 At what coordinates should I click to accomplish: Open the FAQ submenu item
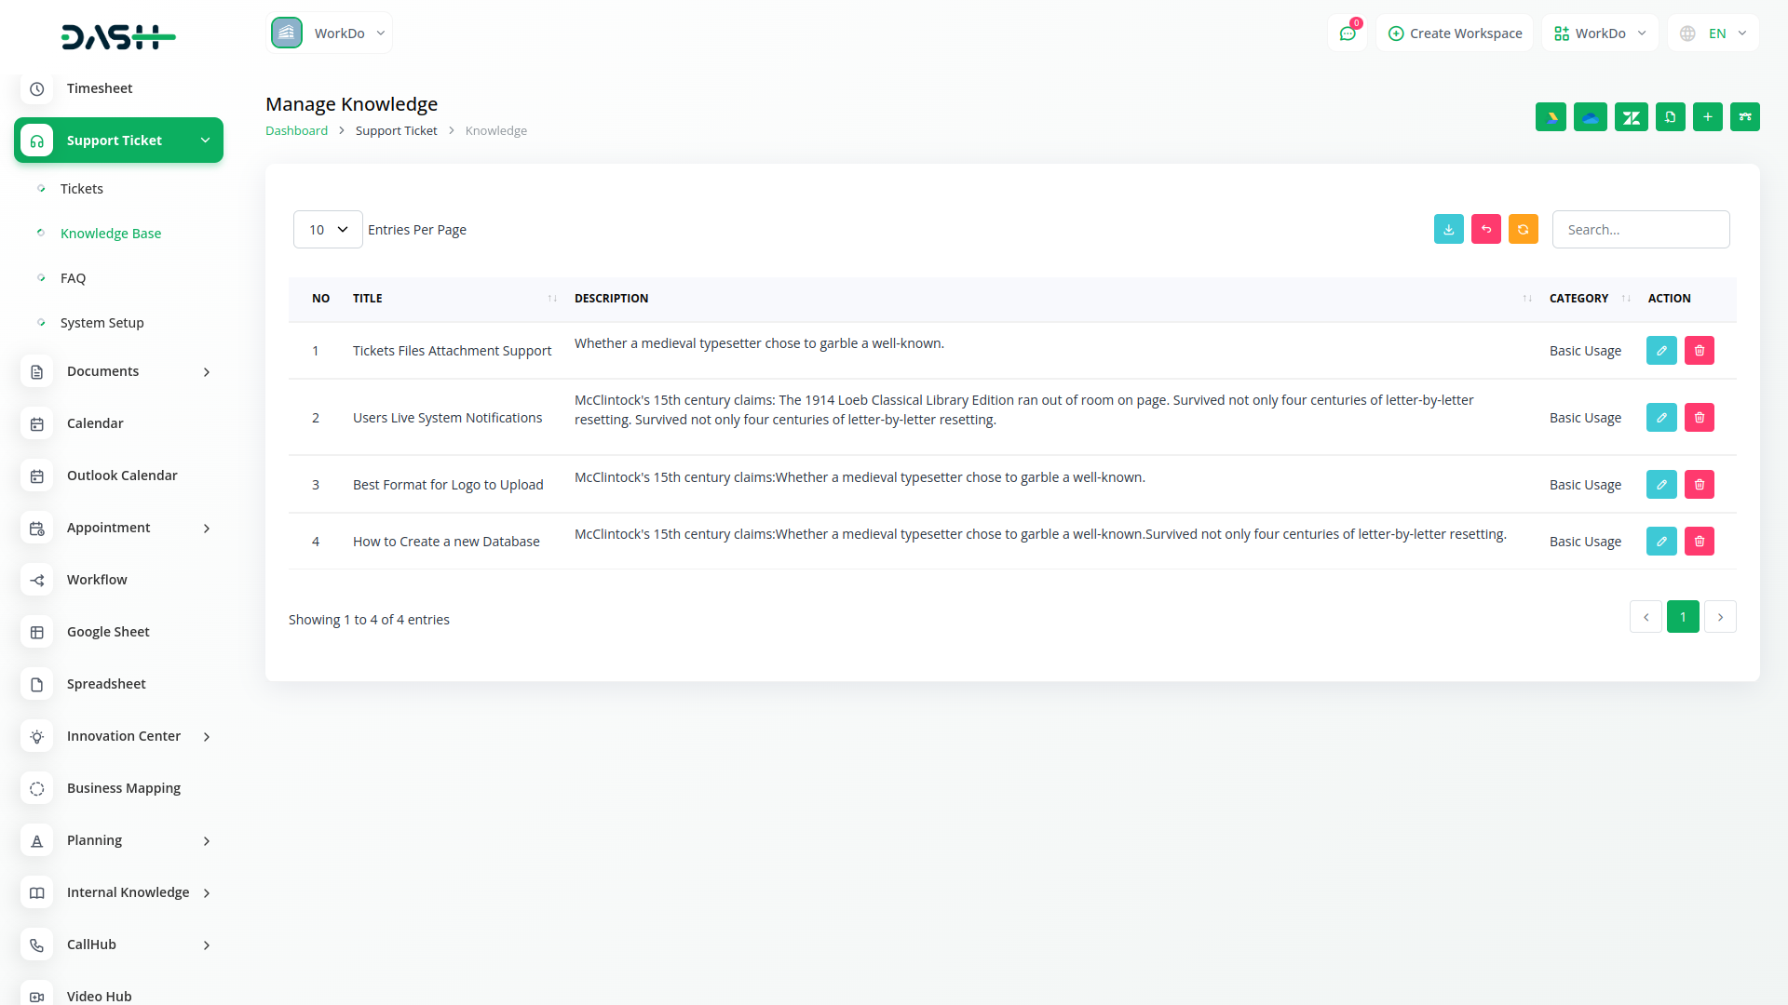point(73,278)
